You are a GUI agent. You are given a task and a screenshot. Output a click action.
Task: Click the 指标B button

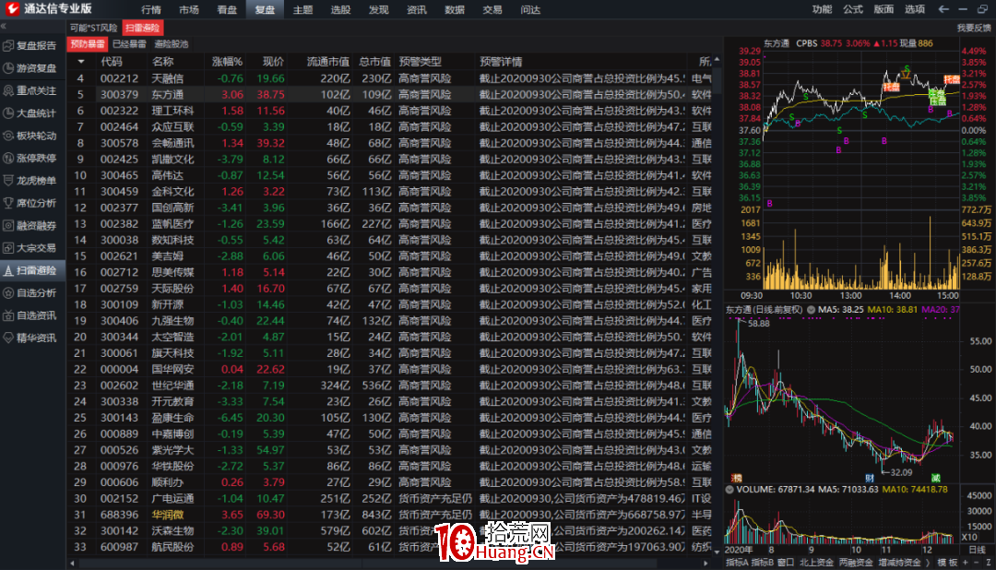[763, 563]
